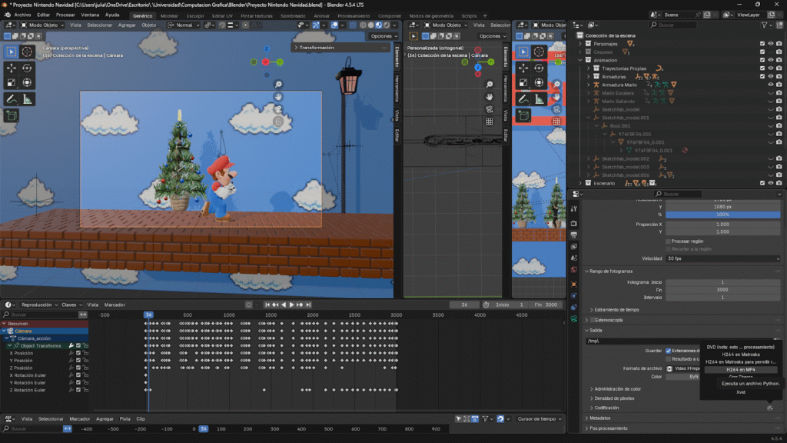Viewport: 787px width, 443px height.
Task: Activate the 3D Cursor tool
Action: (27, 52)
